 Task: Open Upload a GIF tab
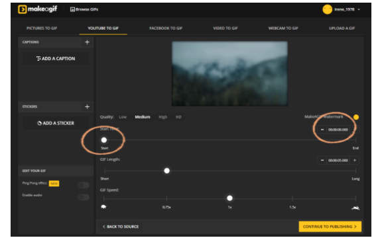coord(342,28)
